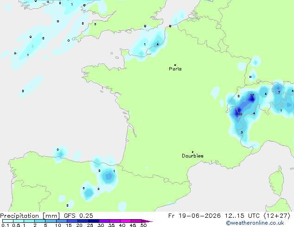This screenshot has height=227, width=294.
Task: Click the 12..15 UTC time label
Action: (x=243, y=216)
